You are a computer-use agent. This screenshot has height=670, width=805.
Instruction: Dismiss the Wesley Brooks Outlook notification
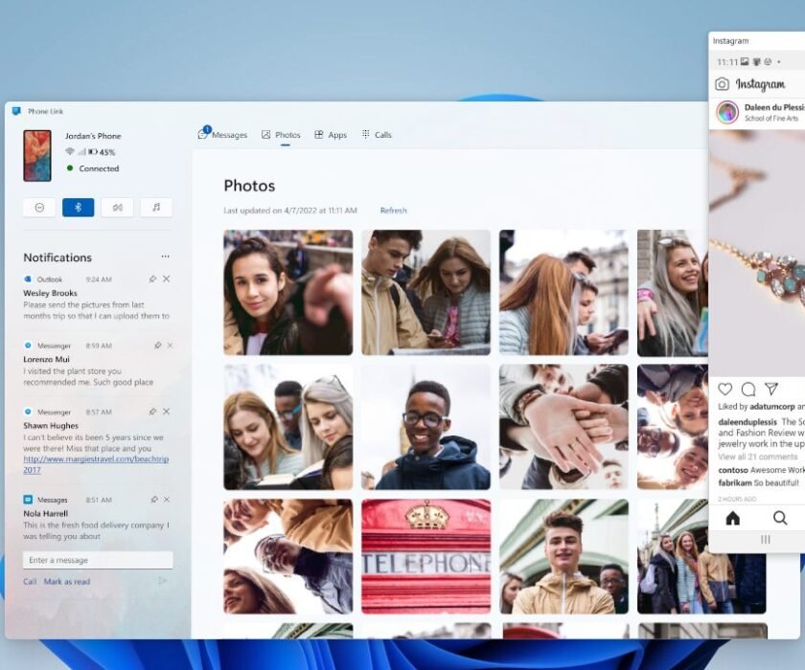167,279
